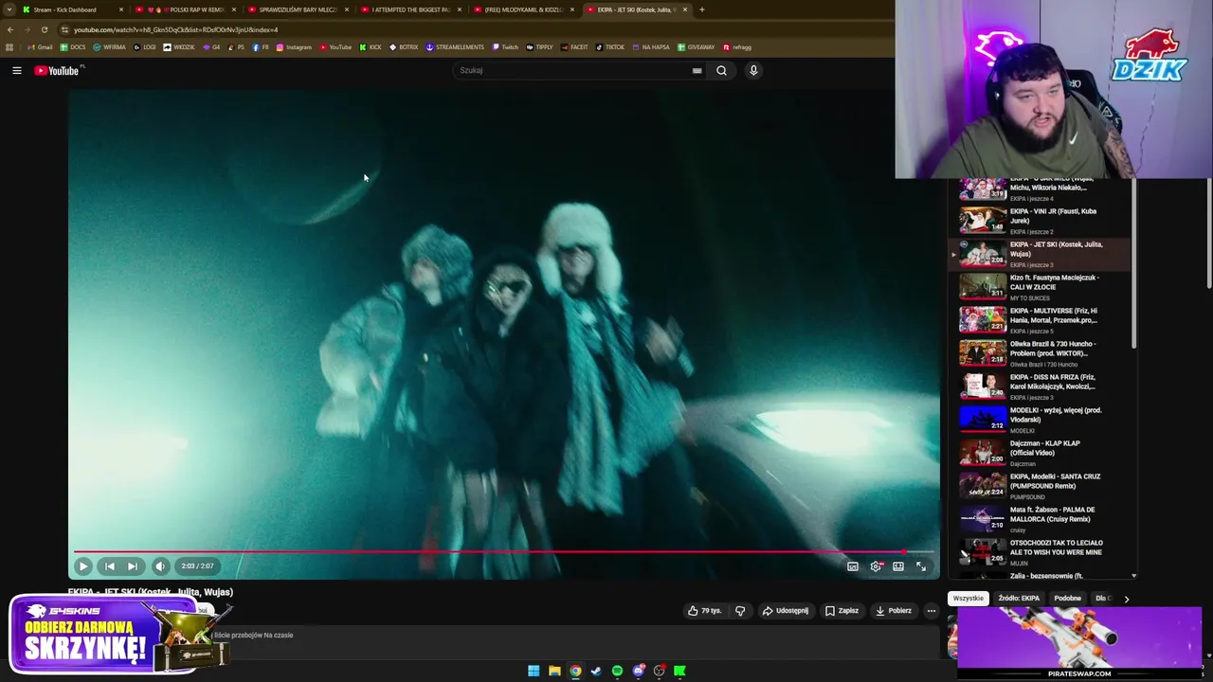Click the YouTube search magnifier button

721,70
